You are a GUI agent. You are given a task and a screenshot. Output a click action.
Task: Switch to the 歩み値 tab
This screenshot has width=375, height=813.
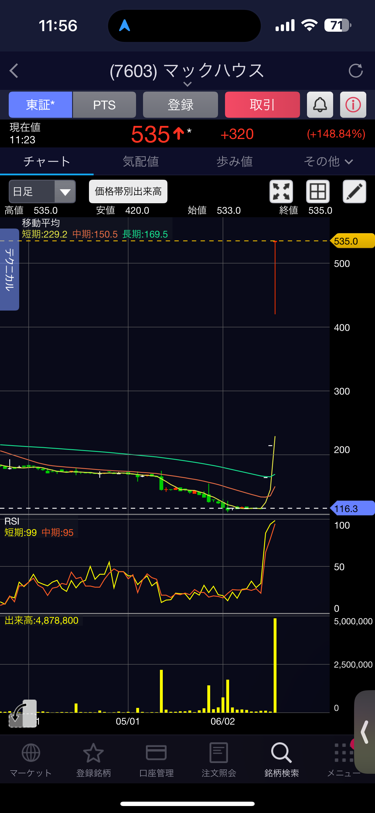click(235, 162)
